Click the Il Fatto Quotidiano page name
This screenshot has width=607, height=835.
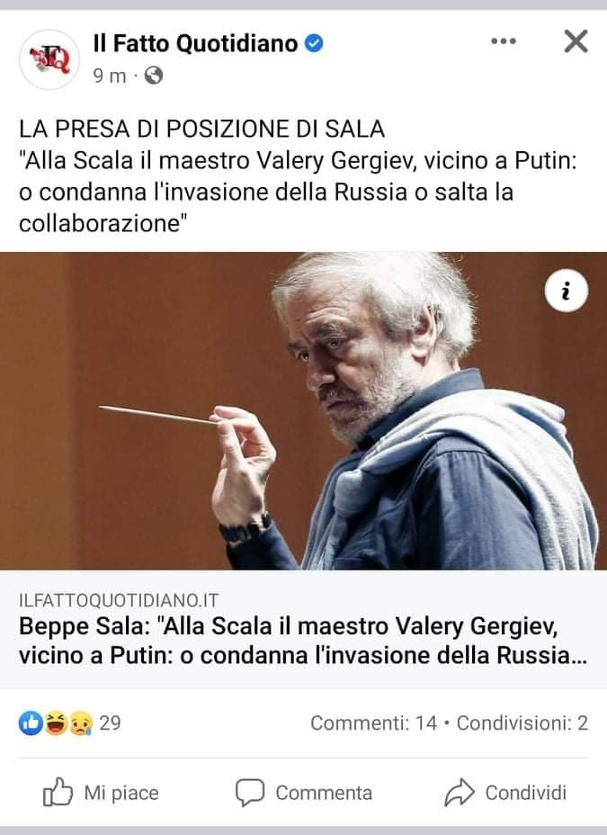195,43
